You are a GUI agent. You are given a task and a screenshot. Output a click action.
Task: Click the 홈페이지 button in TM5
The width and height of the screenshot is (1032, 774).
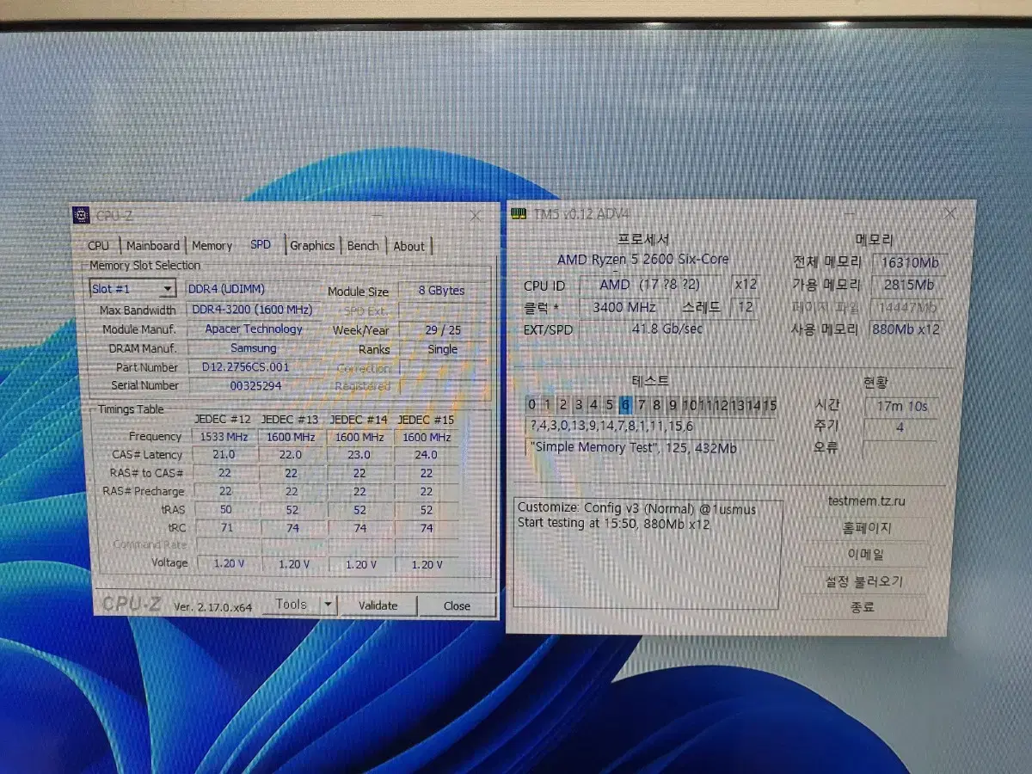pos(867,528)
